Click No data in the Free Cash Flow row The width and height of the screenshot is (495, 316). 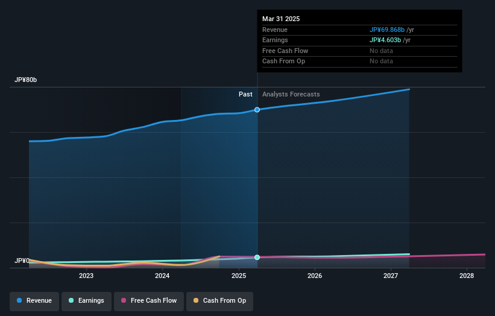[382, 51]
